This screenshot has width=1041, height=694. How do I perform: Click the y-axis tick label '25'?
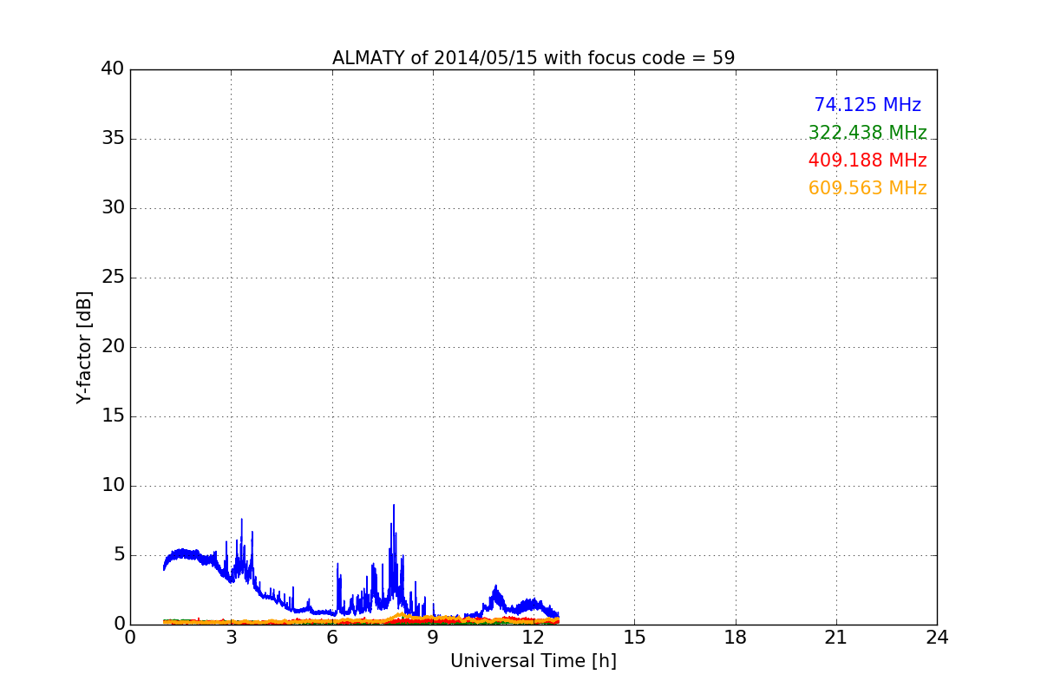[x=113, y=278]
